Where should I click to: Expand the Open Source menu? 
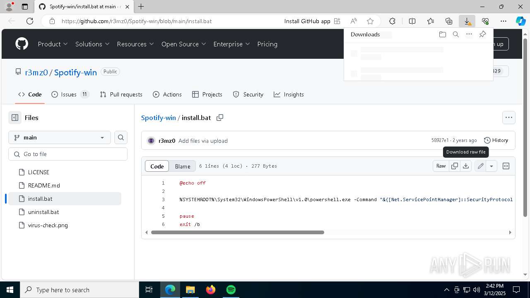pyautogui.click(x=184, y=44)
